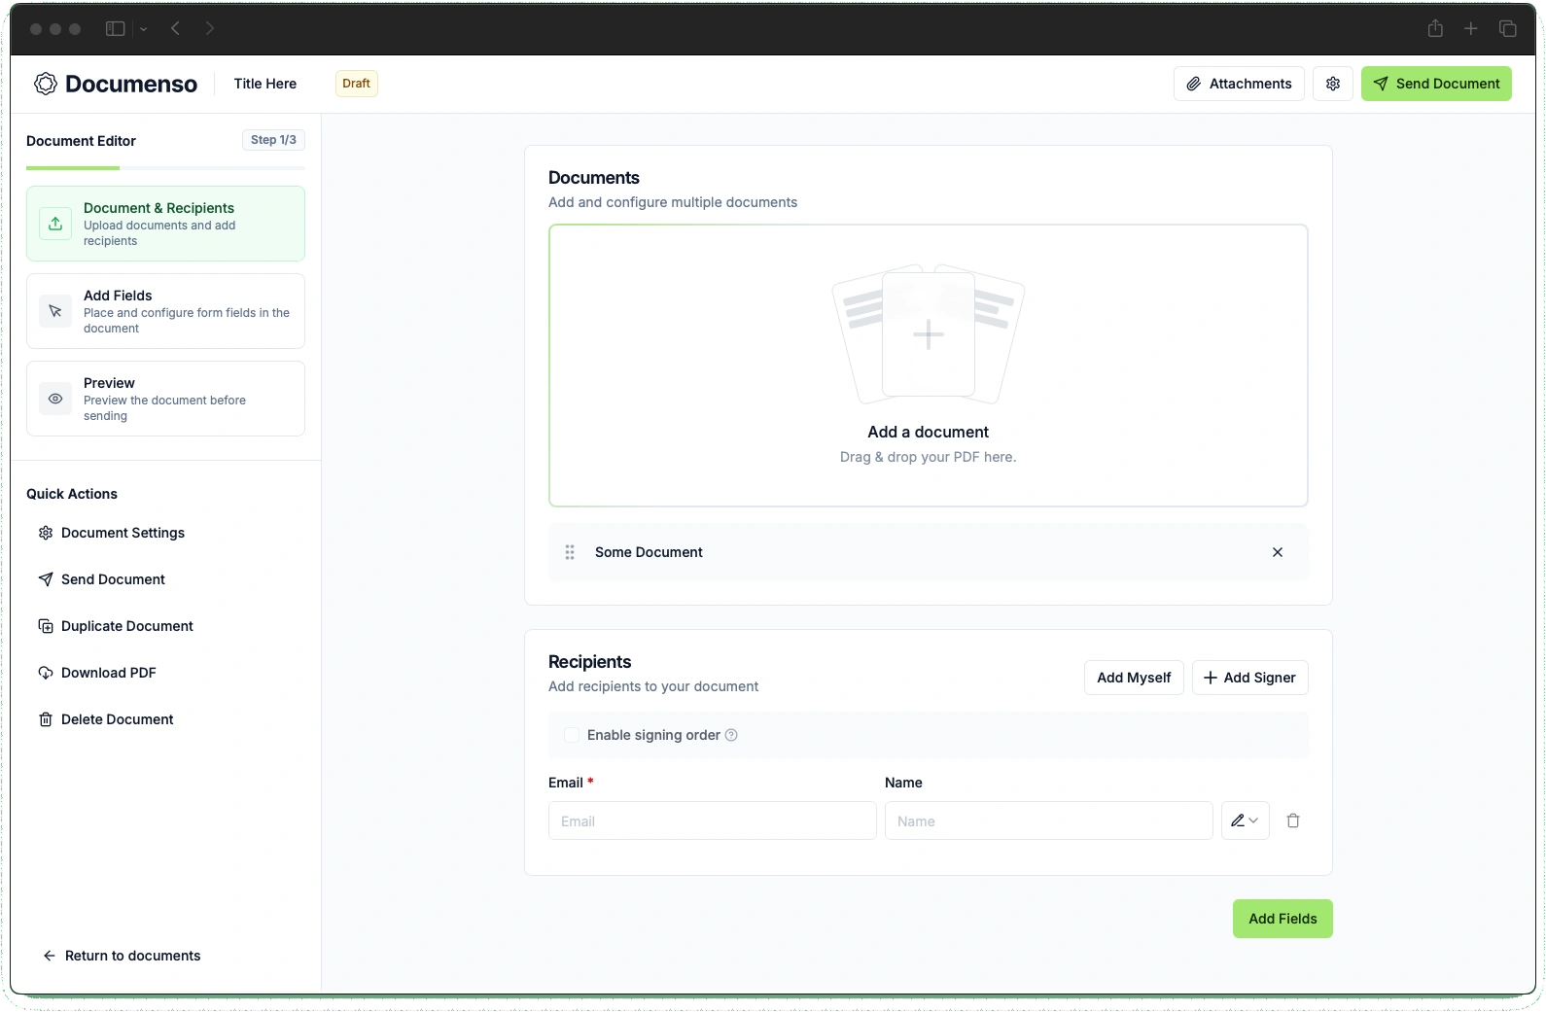Screen dimensions: 1546x1012
Task: Click the Some Document row name
Action: point(649,552)
